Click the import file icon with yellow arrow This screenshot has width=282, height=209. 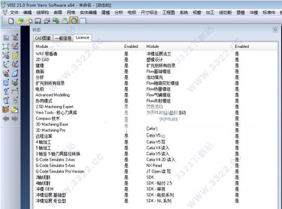pos(29,21)
